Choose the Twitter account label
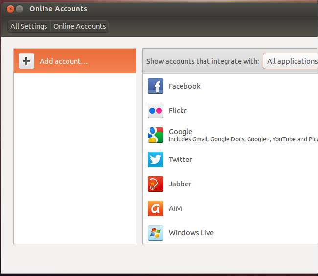The height and width of the screenshot is (276, 318). [x=180, y=160]
